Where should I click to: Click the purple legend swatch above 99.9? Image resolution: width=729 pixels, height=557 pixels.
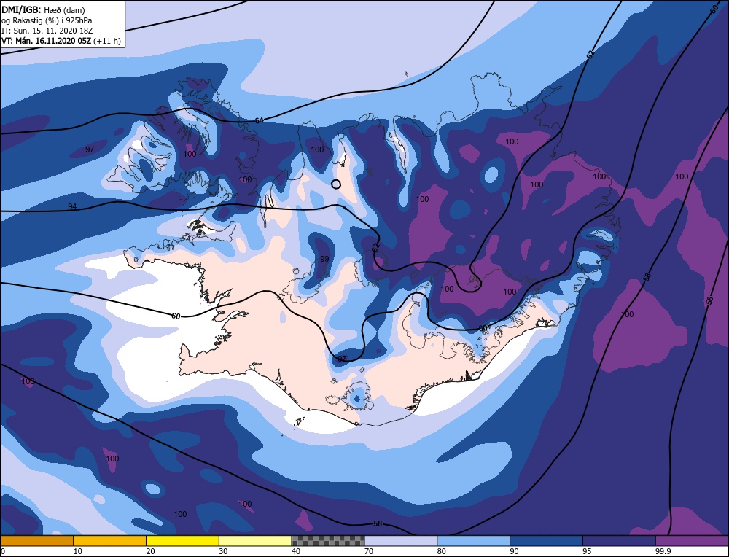[692, 540]
